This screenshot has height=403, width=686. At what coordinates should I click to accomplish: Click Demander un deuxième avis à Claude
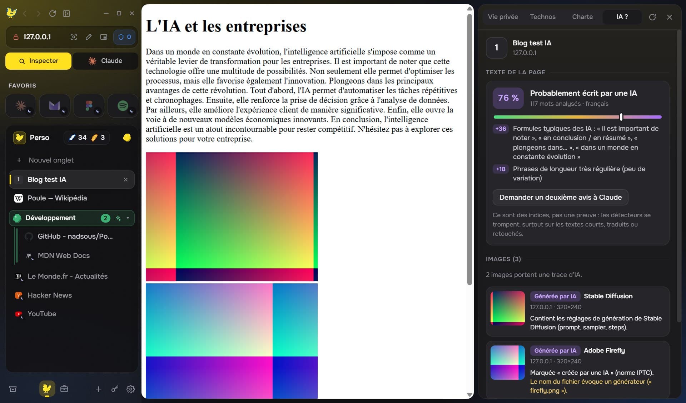point(560,198)
